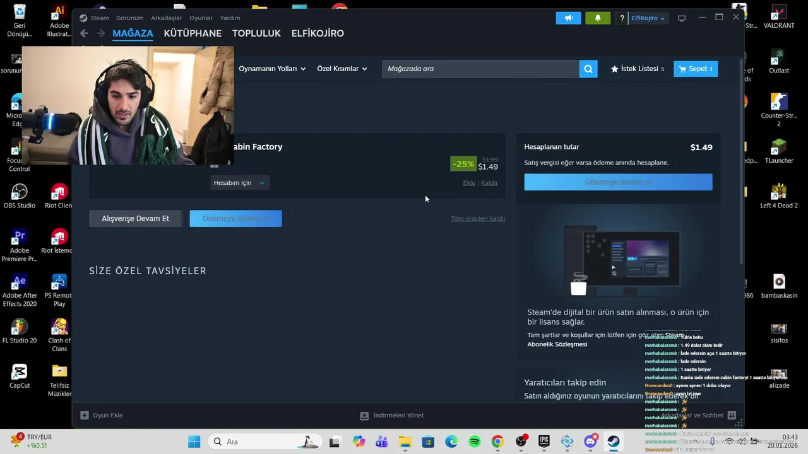The width and height of the screenshot is (808, 454).
Task: Open Microsoft Edge taskbar icon
Action: tap(451, 441)
